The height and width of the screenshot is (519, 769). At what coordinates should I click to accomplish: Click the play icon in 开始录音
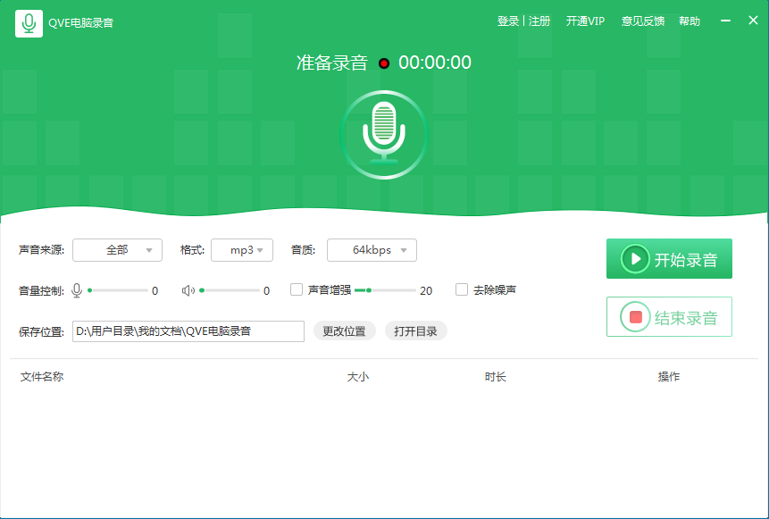[x=635, y=259]
